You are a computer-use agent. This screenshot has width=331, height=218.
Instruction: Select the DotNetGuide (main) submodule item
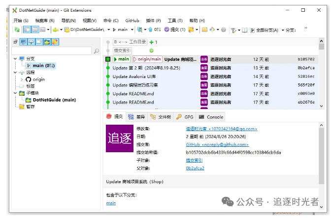51,100
